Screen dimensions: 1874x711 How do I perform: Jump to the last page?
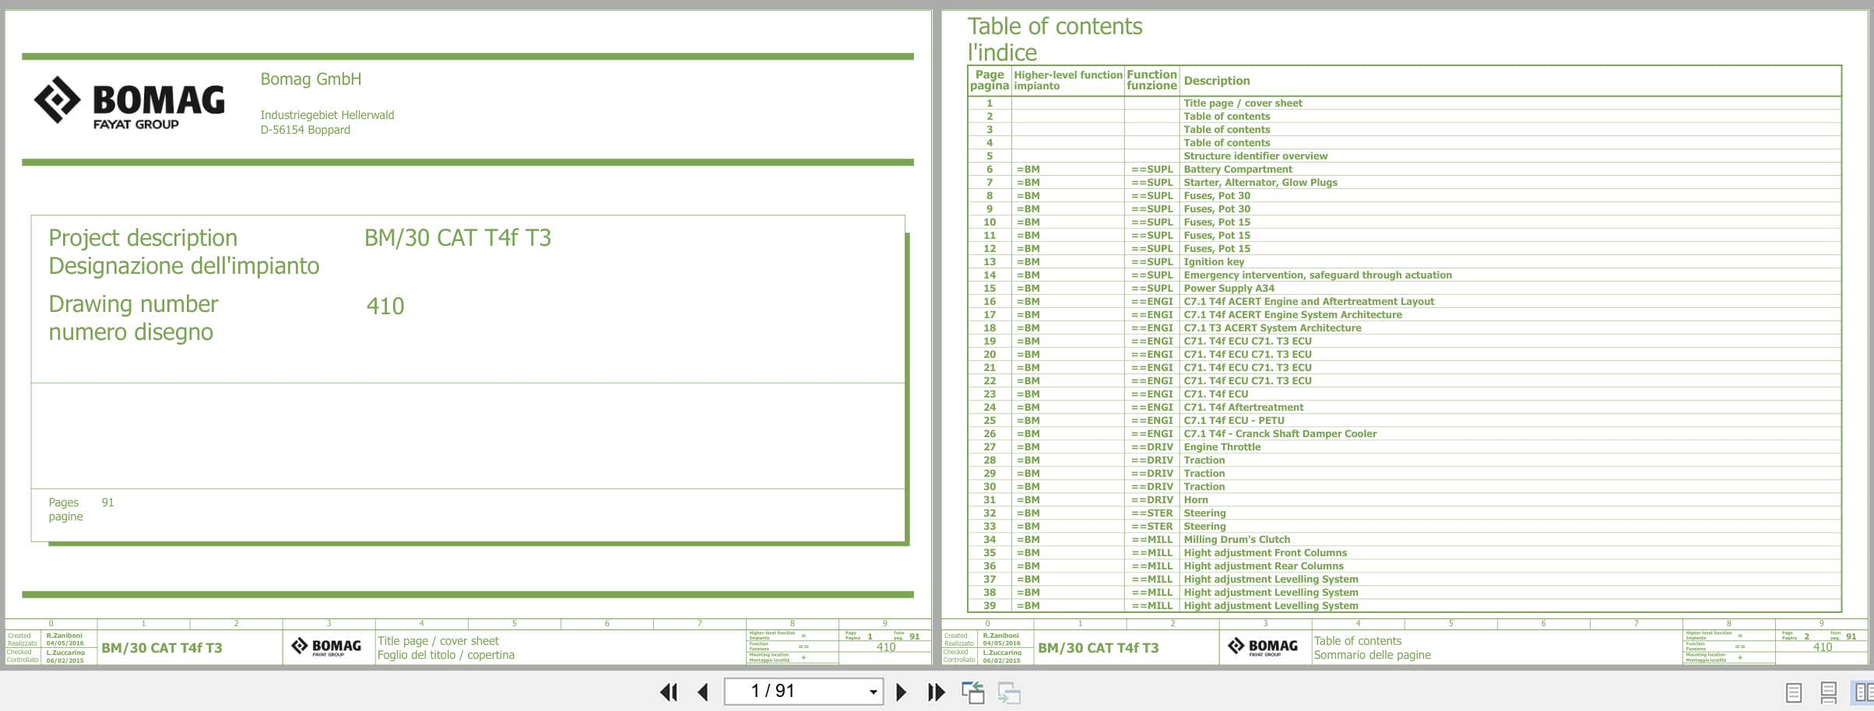[x=937, y=692]
